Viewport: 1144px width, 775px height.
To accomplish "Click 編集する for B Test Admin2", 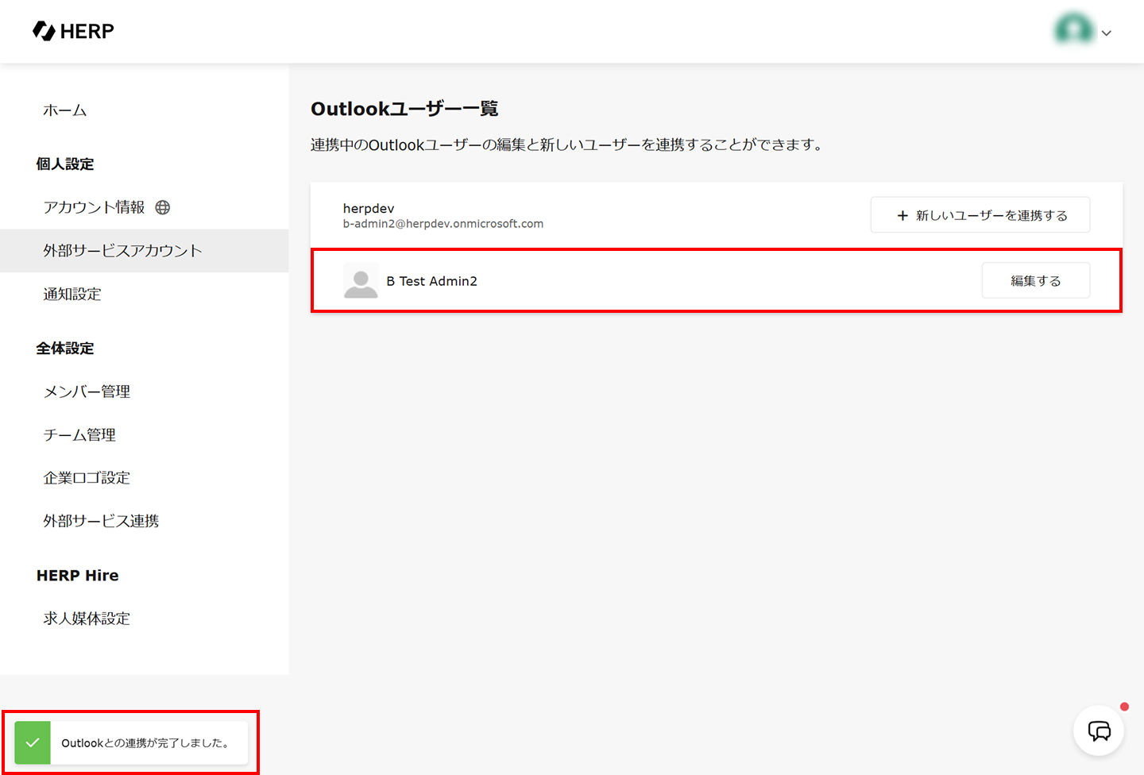I will coord(1036,280).
